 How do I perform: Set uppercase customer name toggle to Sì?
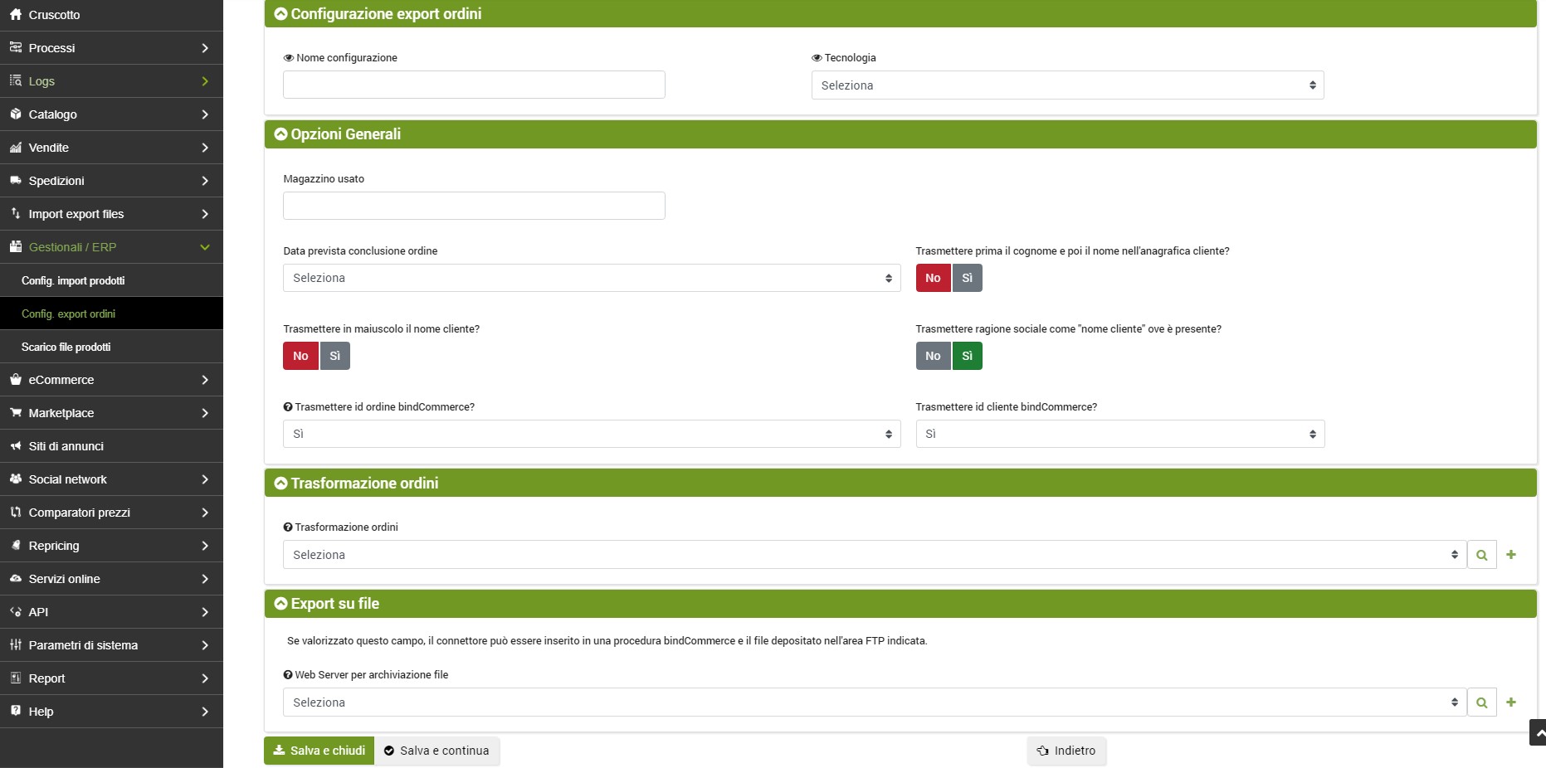[335, 356]
